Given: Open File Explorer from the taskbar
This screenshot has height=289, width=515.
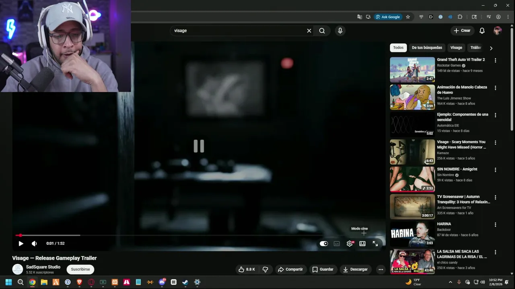Looking at the screenshot, I should [x=44, y=282].
